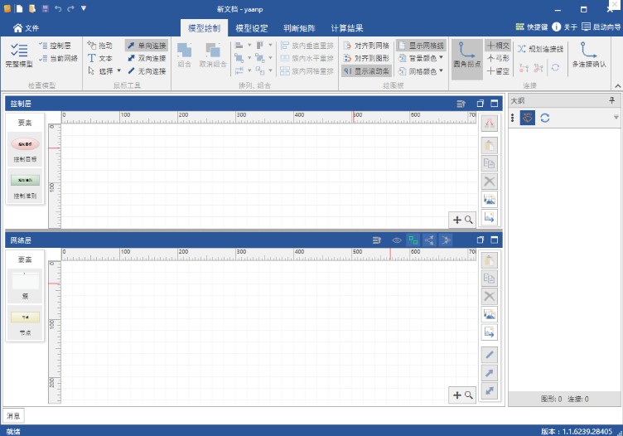Pick the 控制目标 element shape
The image size is (623, 436).
(x=25, y=148)
